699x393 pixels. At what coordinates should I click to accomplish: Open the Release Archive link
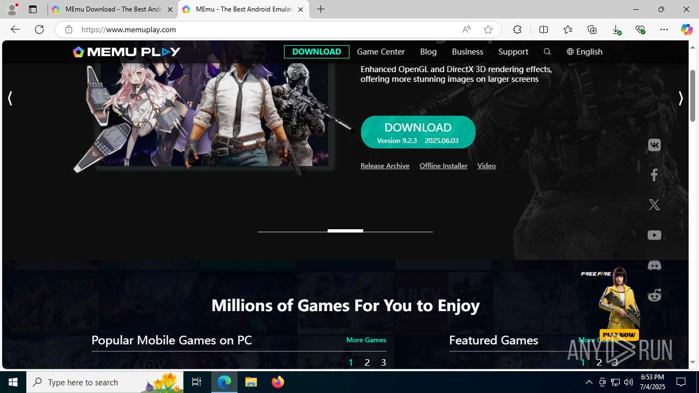click(385, 166)
